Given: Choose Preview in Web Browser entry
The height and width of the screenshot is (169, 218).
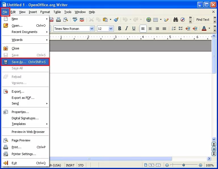Looking at the screenshot, I should point(25,132).
